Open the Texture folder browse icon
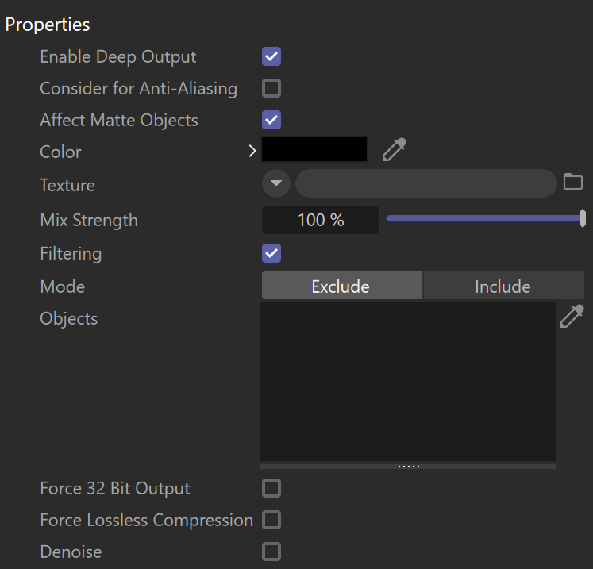593x569 pixels. [x=573, y=182]
